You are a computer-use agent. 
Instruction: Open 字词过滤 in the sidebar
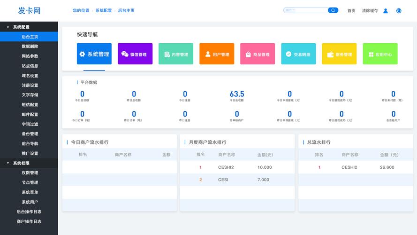pos(30,124)
